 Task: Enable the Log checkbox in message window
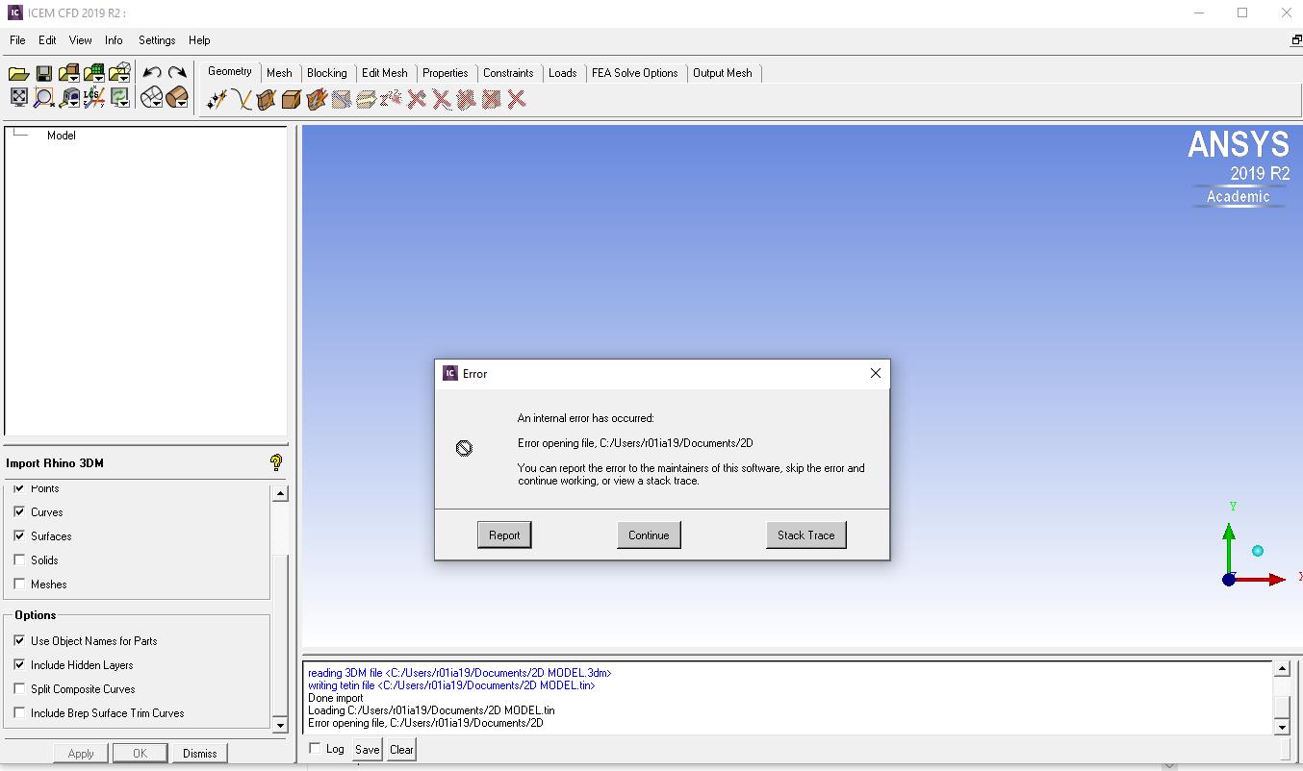coord(315,748)
